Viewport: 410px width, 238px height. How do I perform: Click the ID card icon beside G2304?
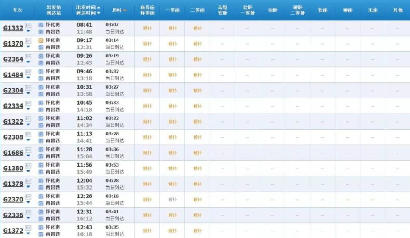pyautogui.click(x=28, y=88)
